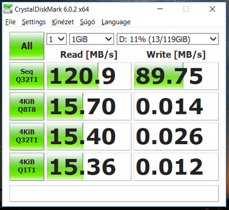229x210 pixels.
Task: Open the test size dropdown showing 1GiB
Action: (x=92, y=39)
